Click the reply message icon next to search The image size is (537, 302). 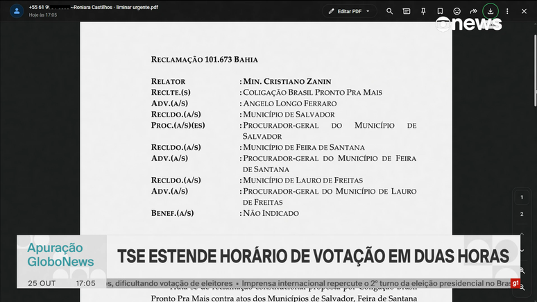[407, 11]
